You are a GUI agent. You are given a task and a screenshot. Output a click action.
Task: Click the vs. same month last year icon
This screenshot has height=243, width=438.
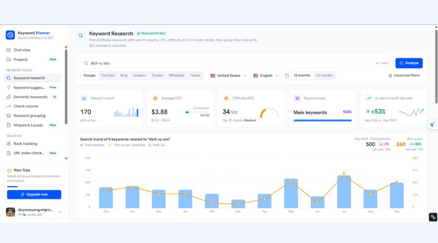tap(369, 98)
